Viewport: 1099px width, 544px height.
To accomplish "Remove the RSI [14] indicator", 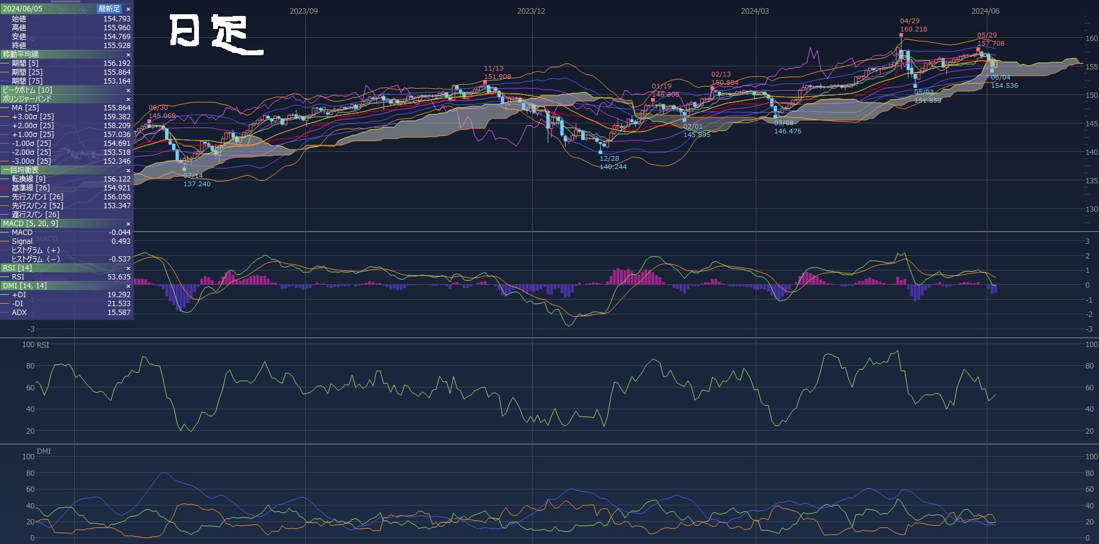I will pyautogui.click(x=128, y=268).
